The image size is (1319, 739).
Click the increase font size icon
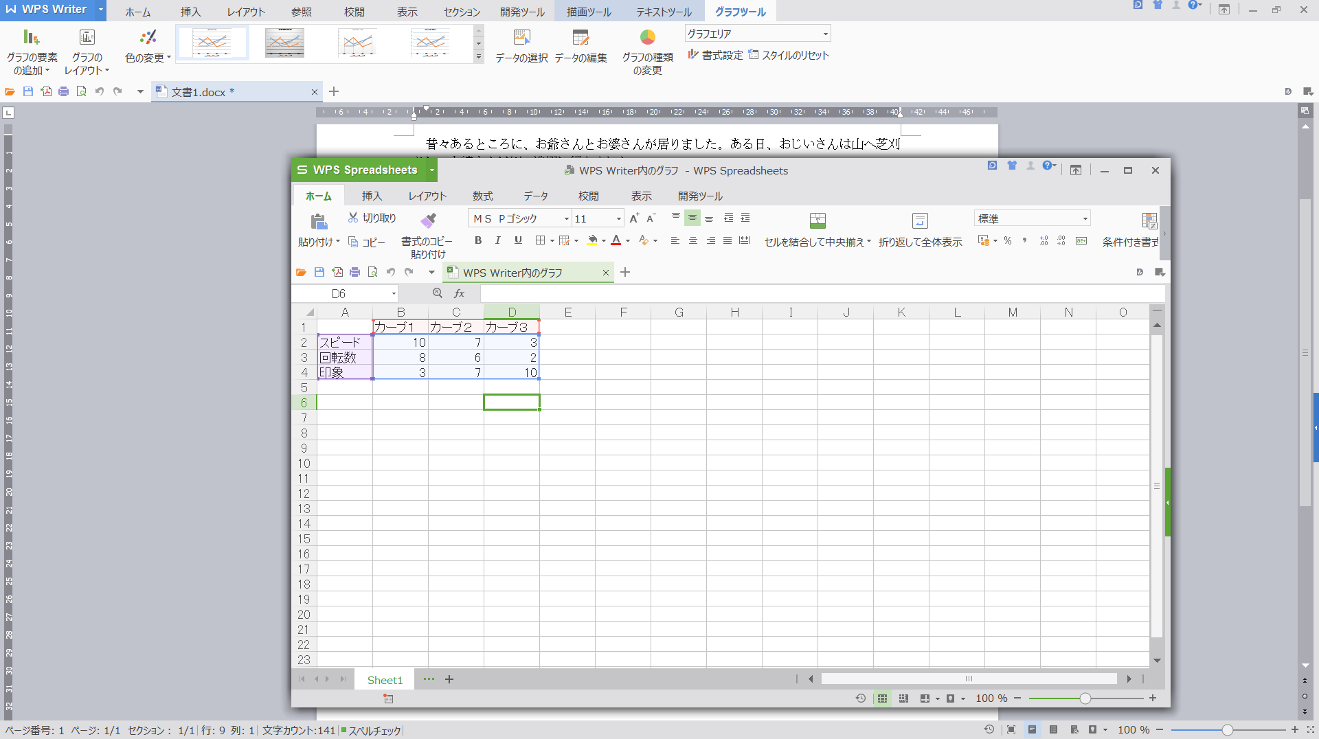click(x=634, y=218)
